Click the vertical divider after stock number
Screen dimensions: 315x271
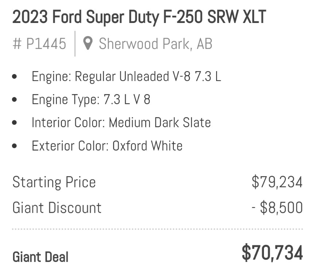pyautogui.click(x=75, y=44)
